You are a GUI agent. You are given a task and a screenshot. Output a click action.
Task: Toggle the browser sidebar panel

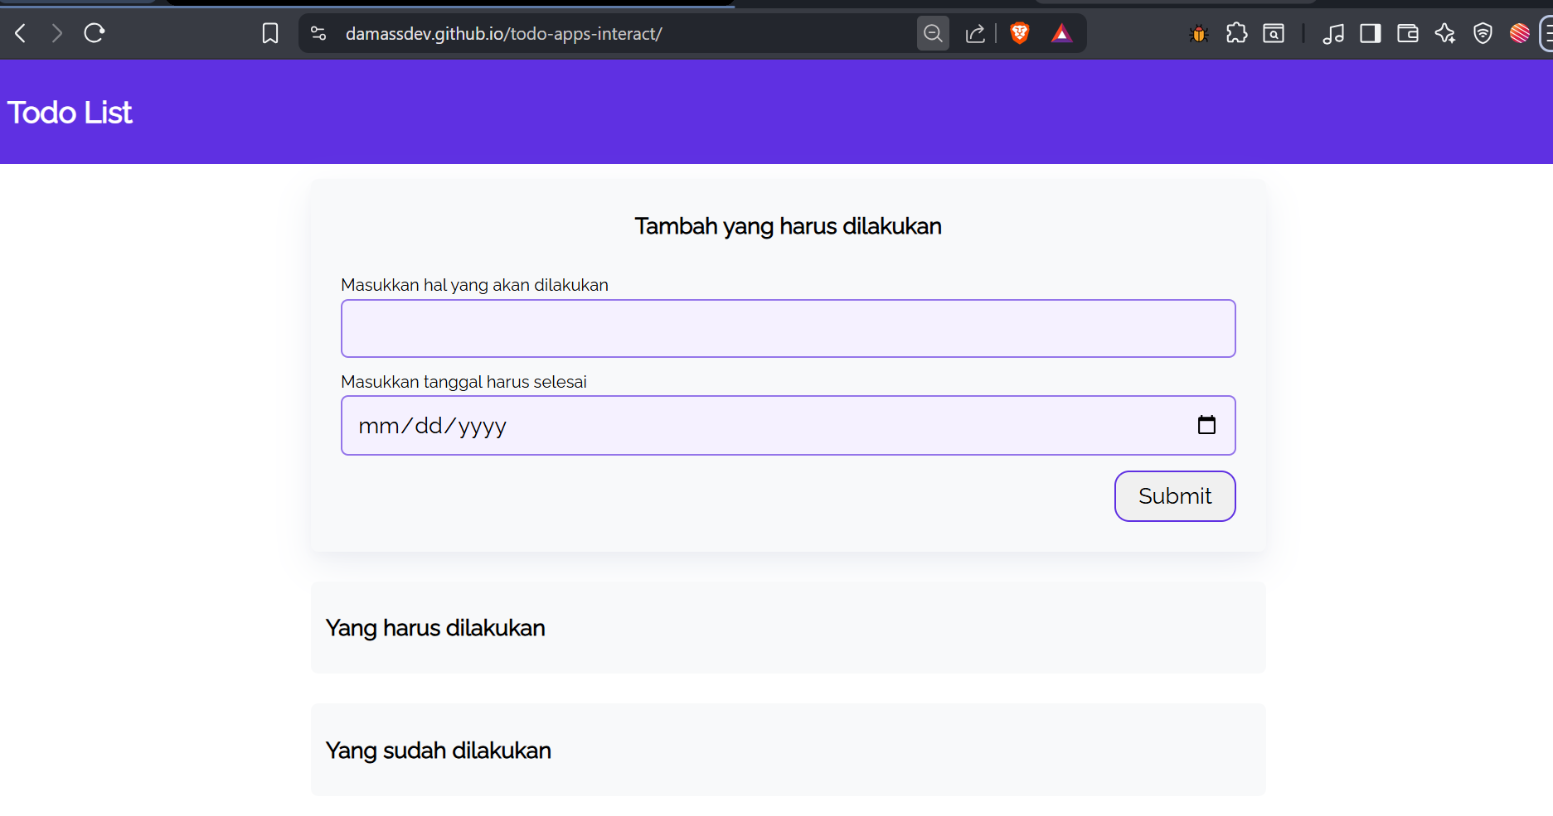pyautogui.click(x=1371, y=33)
